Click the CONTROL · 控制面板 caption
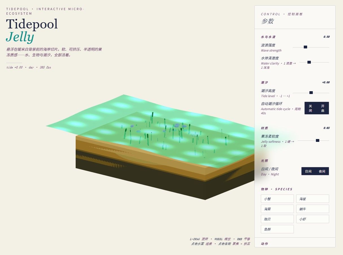 pos(282,14)
